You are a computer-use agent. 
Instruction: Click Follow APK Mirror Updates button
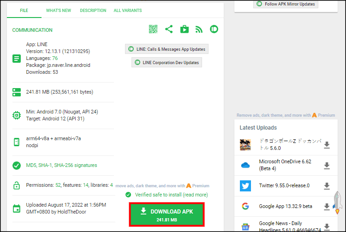tap(286, 4)
